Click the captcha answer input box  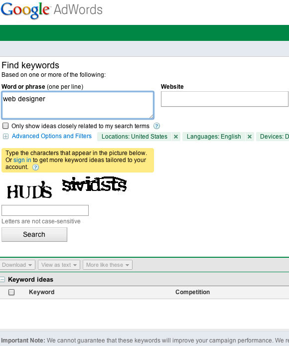[x=45, y=210]
